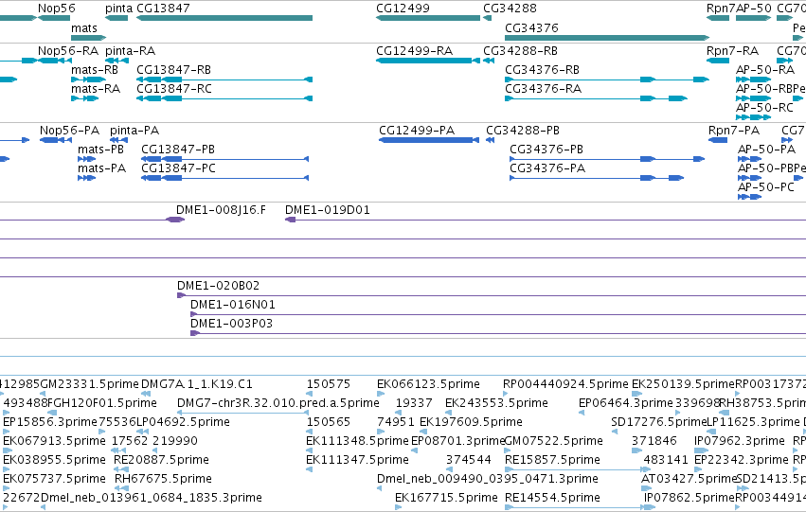The image size is (806, 512).
Task: Click Dmel_neb_009490_0395_0471.3prime label
Action: (488, 479)
